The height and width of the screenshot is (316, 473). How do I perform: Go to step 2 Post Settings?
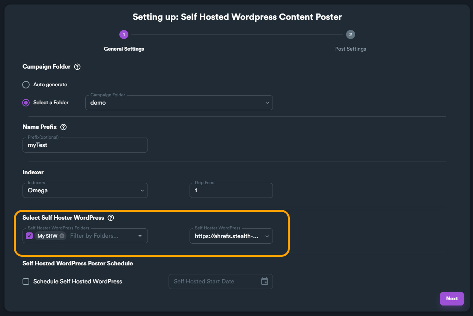pyautogui.click(x=350, y=35)
